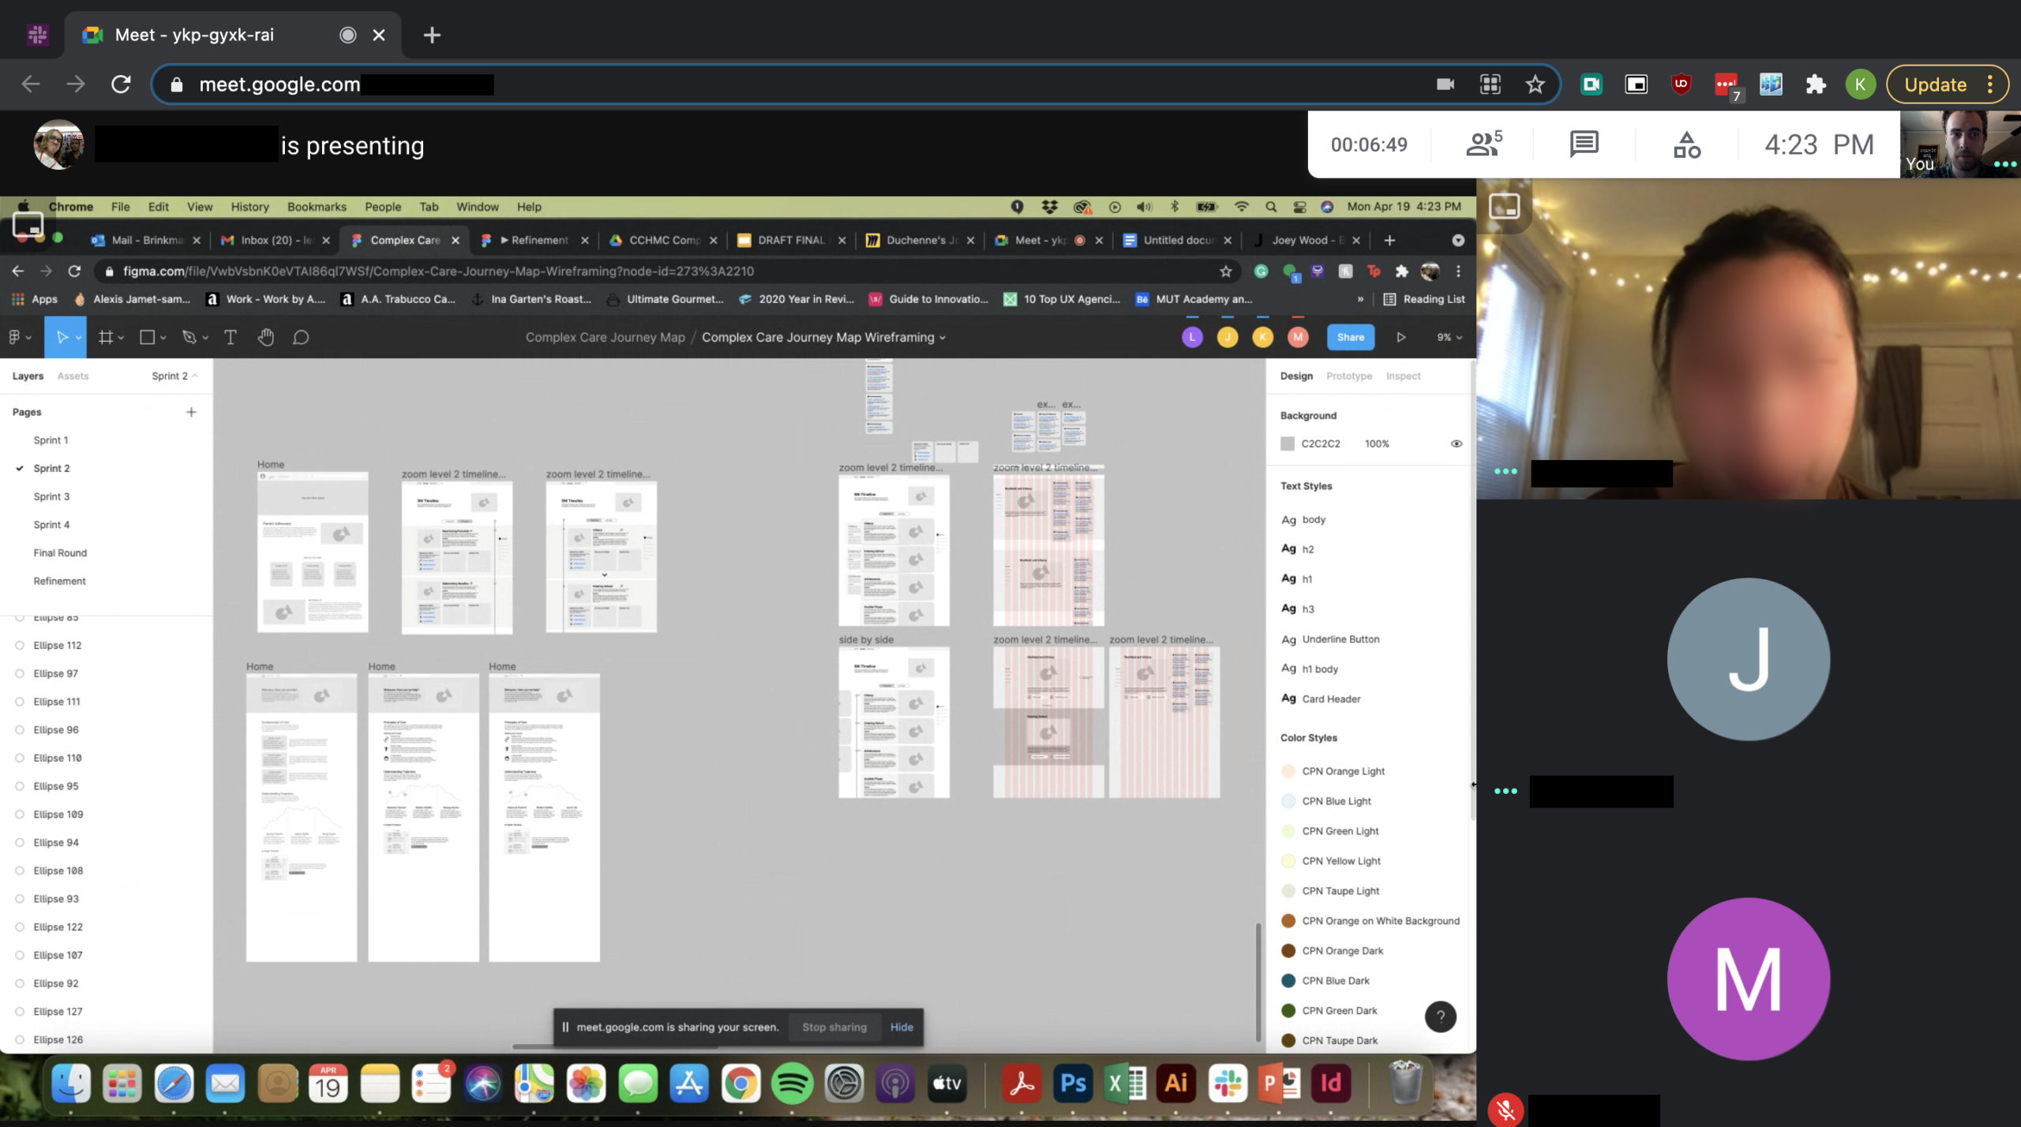Unmute the red microphone button

click(x=1505, y=1110)
